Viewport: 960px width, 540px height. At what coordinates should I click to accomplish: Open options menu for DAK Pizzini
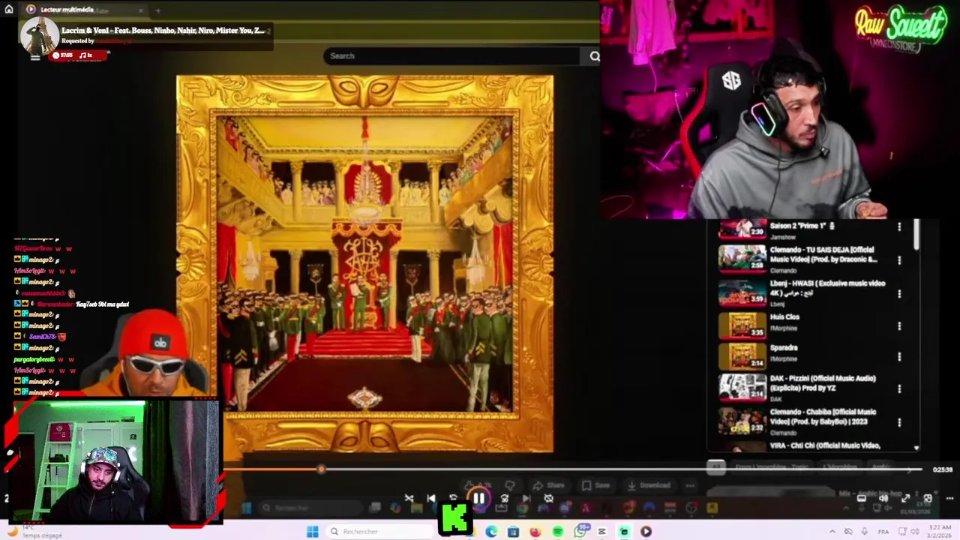[899, 389]
